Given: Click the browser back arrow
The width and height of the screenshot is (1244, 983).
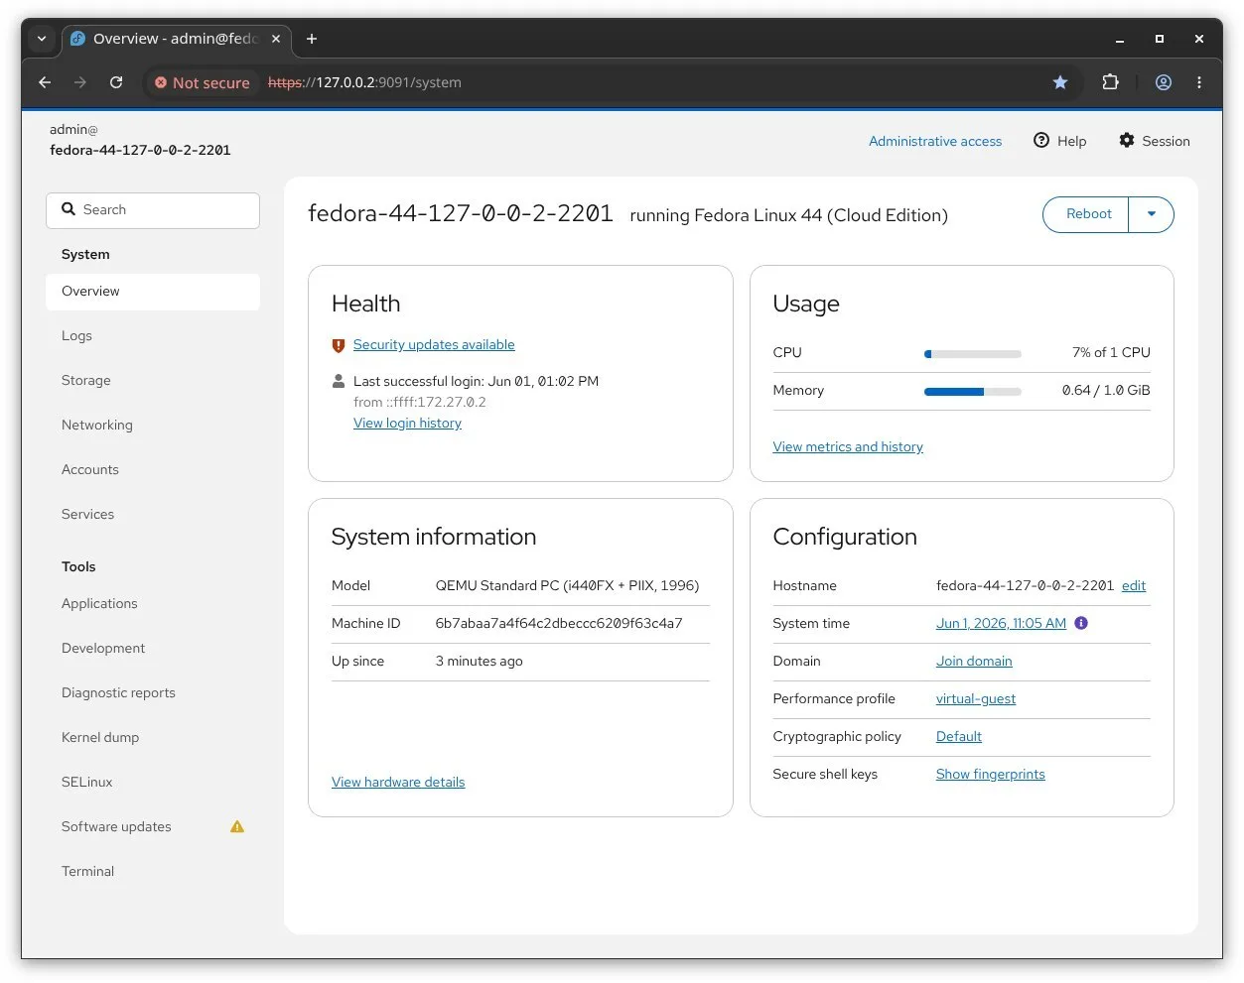Looking at the screenshot, I should point(45,82).
